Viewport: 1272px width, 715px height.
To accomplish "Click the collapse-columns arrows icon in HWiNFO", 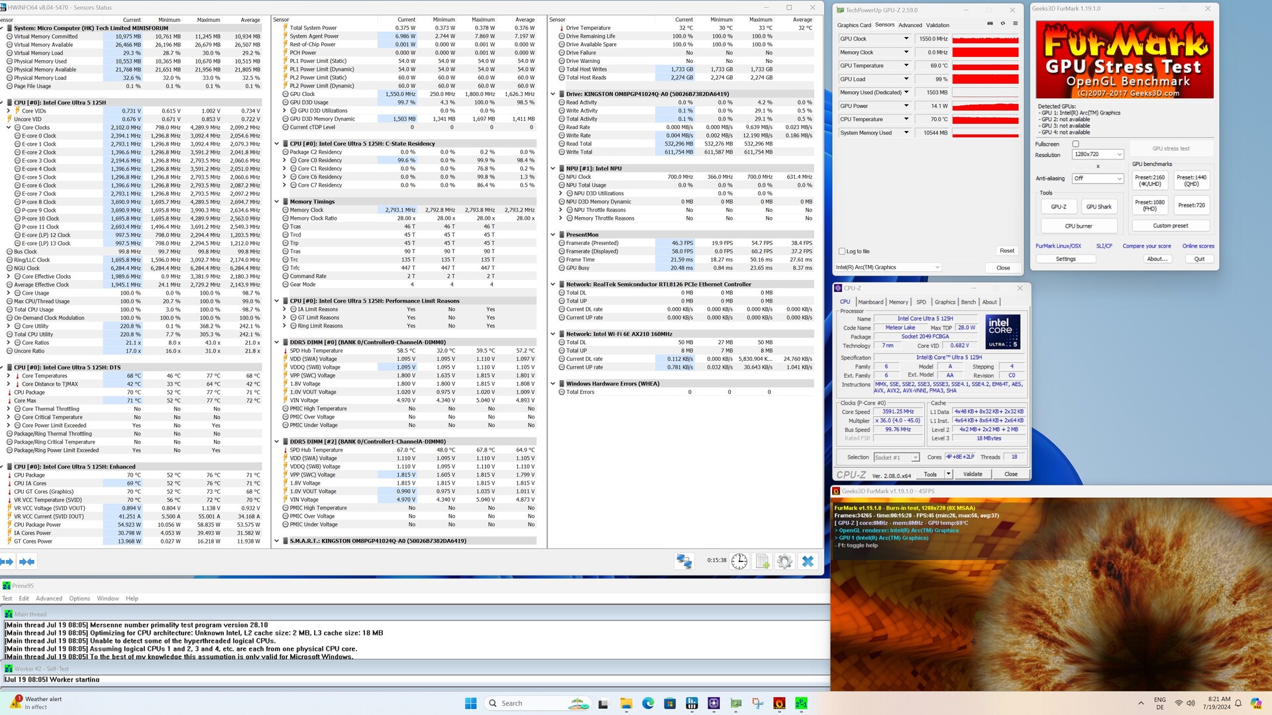I will (27, 561).
